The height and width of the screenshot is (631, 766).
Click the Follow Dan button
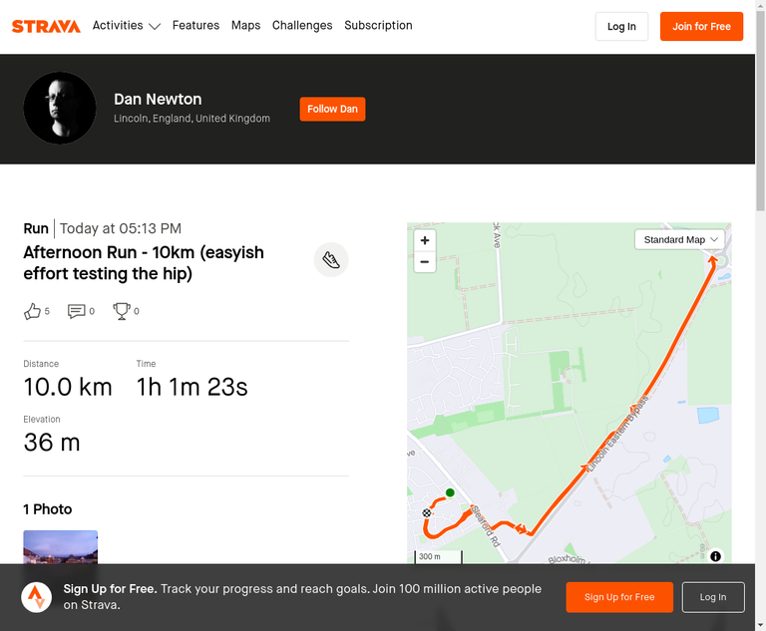333,109
